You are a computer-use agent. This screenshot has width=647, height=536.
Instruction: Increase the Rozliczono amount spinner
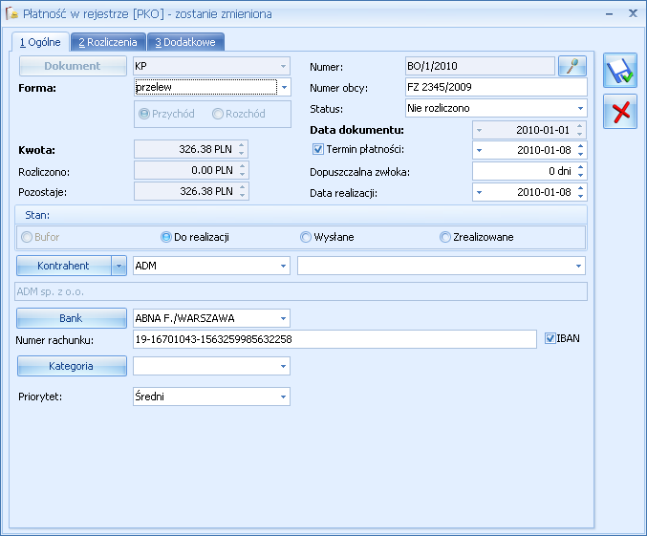(x=242, y=166)
